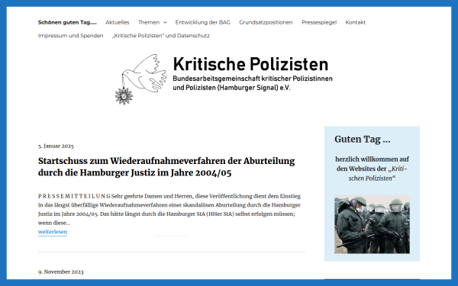Click the Kritische Polizisten site title
This screenshot has height=286, width=458.
point(250,64)
